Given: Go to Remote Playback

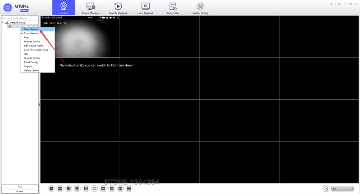Looking at the screenshot, I should [118, 8].
